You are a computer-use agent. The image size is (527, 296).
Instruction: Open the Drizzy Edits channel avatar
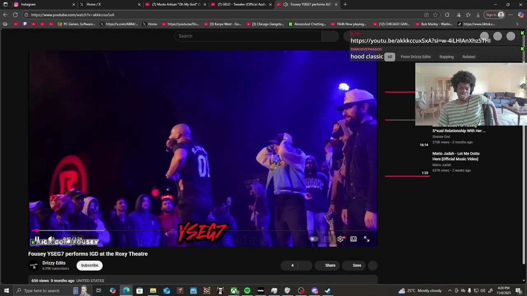click(34, 266)
